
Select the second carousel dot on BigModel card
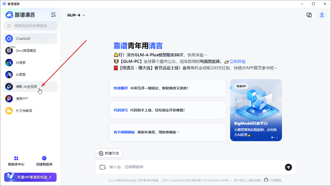tap(274, 137)
